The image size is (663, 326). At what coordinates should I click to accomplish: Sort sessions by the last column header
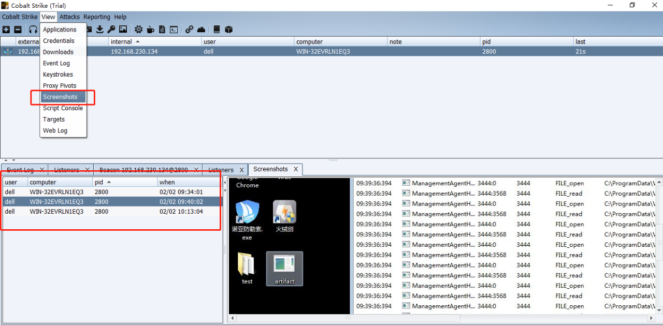[618, 41]
